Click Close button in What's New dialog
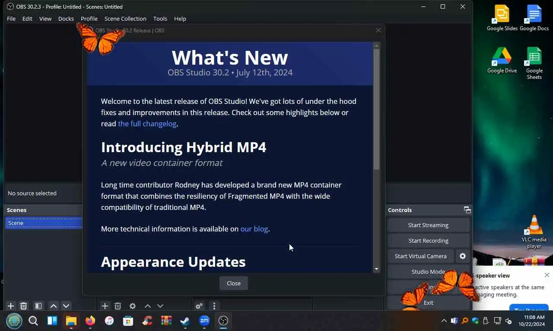553x331 pixels. tap(234, 283)
